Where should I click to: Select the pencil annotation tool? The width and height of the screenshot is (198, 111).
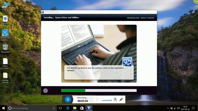(x=121, y=99)
